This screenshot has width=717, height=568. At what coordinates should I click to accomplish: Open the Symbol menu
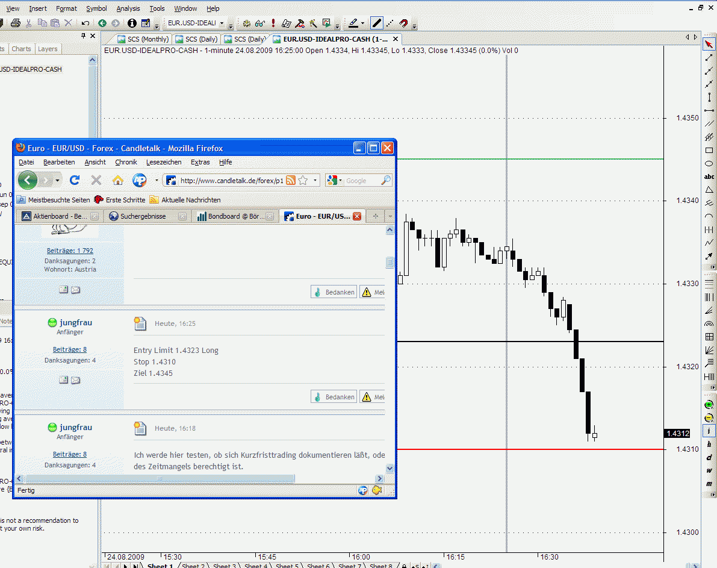point(96,8)
